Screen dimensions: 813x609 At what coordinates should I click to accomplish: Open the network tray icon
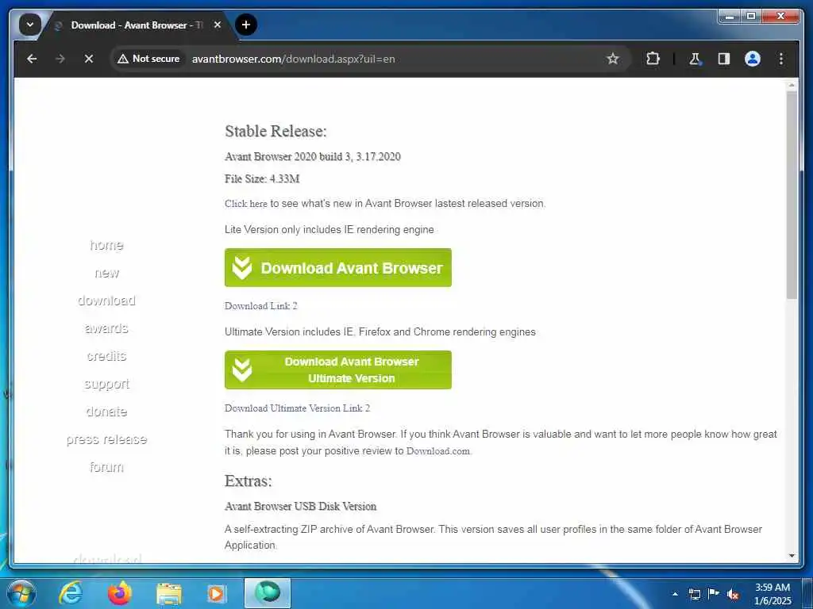(x=694, y=594)
